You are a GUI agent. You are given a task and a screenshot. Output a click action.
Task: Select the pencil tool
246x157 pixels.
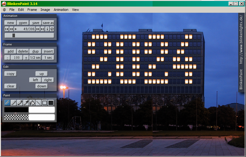[13, 103]
